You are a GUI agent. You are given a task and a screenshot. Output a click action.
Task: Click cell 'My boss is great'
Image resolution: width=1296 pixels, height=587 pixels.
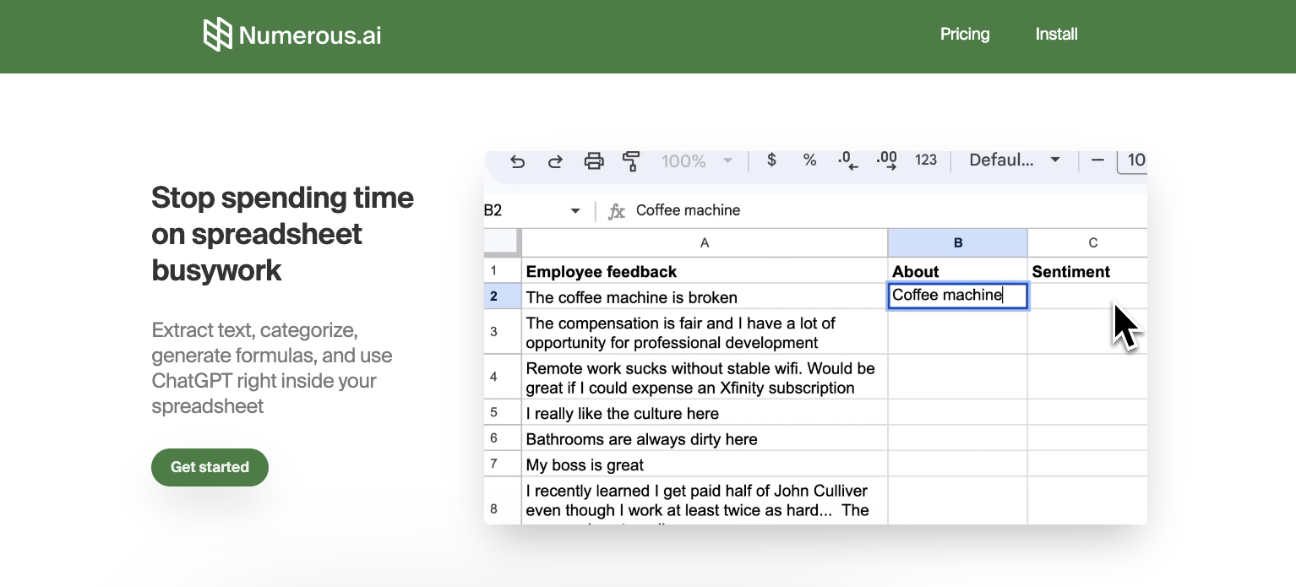tap(705, 464)
